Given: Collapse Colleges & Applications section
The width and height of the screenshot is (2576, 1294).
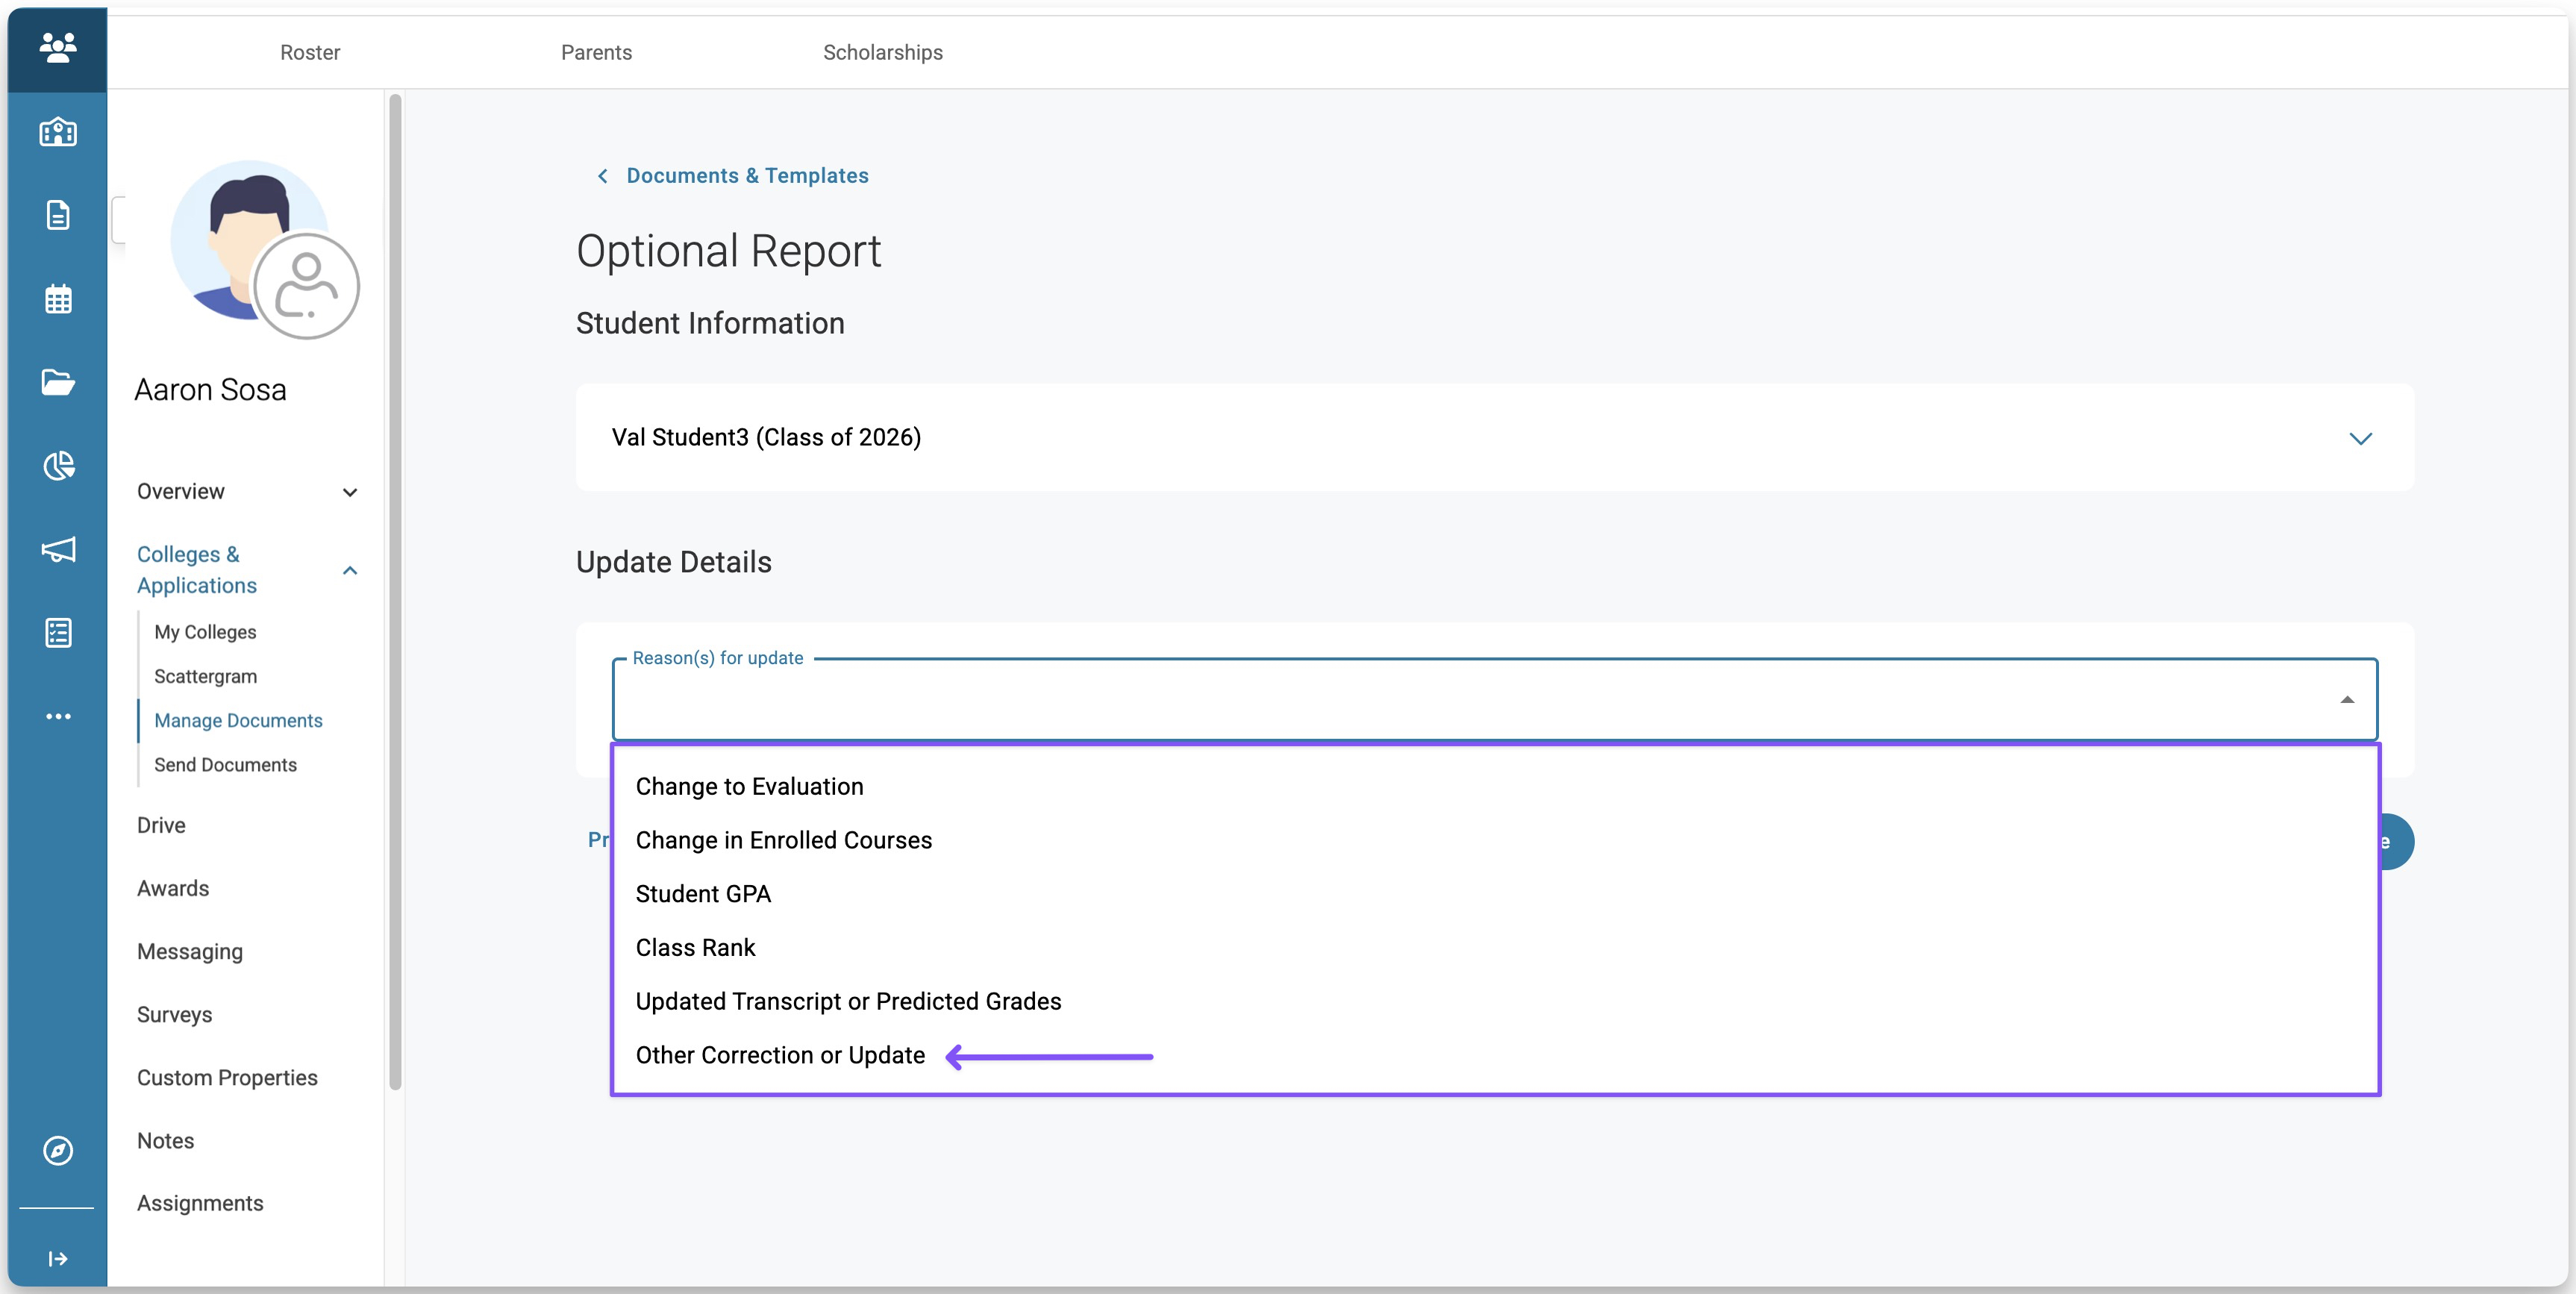Looking at the screenshot, I should [x=350, y=570].
